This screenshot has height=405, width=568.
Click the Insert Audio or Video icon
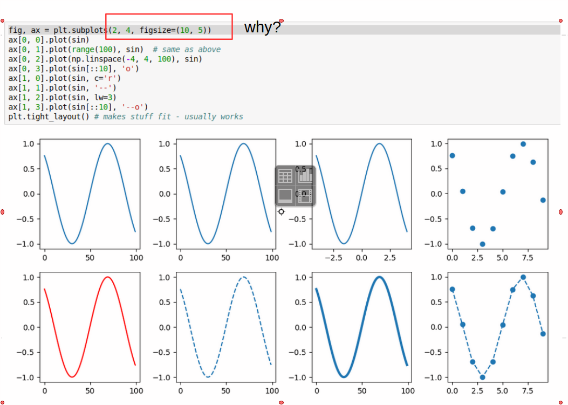coord(305,196)
